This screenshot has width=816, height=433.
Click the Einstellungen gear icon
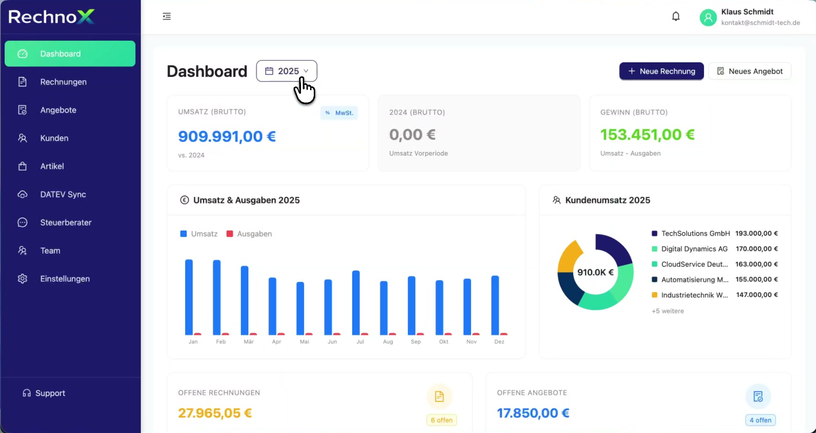(22, 279)
